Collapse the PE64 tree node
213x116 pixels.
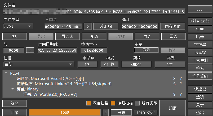click(6, 73)
